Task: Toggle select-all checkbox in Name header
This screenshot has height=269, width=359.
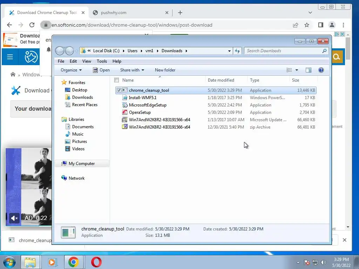Action: pos(116,80)
